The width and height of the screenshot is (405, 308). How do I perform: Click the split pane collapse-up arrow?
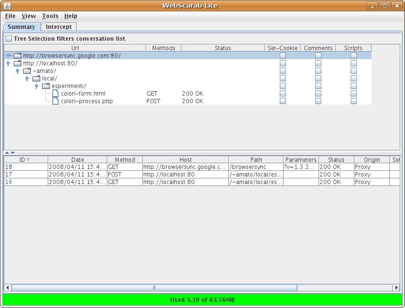coord(7,153)
